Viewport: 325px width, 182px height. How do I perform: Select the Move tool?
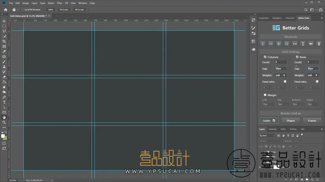coord(4,21)
